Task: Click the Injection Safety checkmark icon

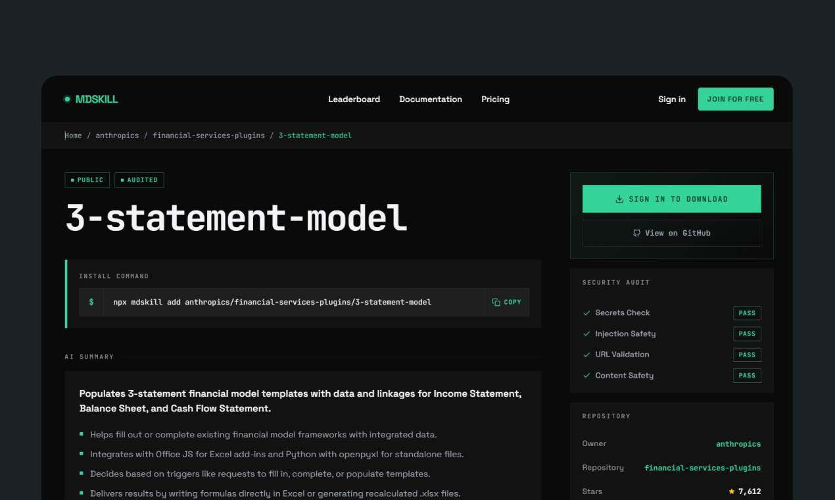Action: pos(586,334)
